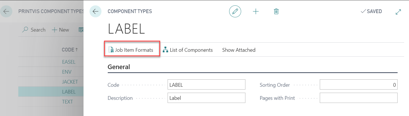The width and height of the screenshot is (409, 116).
Task: Go back from Component Types card
Action: point(95,11)
